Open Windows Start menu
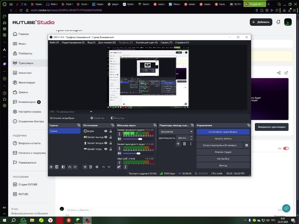299x224 pixels. click(4, 220)
